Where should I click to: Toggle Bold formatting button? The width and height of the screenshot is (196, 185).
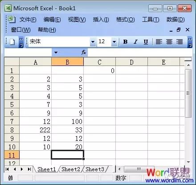tap(125, 42)
